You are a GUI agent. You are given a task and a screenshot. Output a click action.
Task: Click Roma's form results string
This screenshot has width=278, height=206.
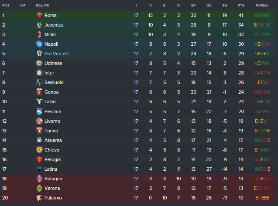pos(262,15)
